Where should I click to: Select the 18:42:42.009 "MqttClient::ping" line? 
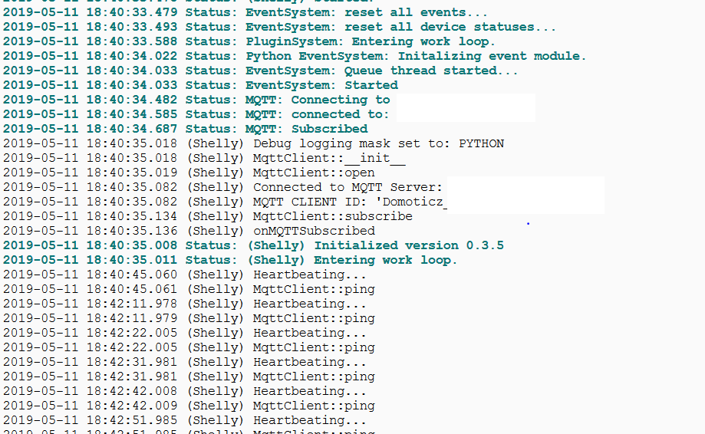click(189, 406)
